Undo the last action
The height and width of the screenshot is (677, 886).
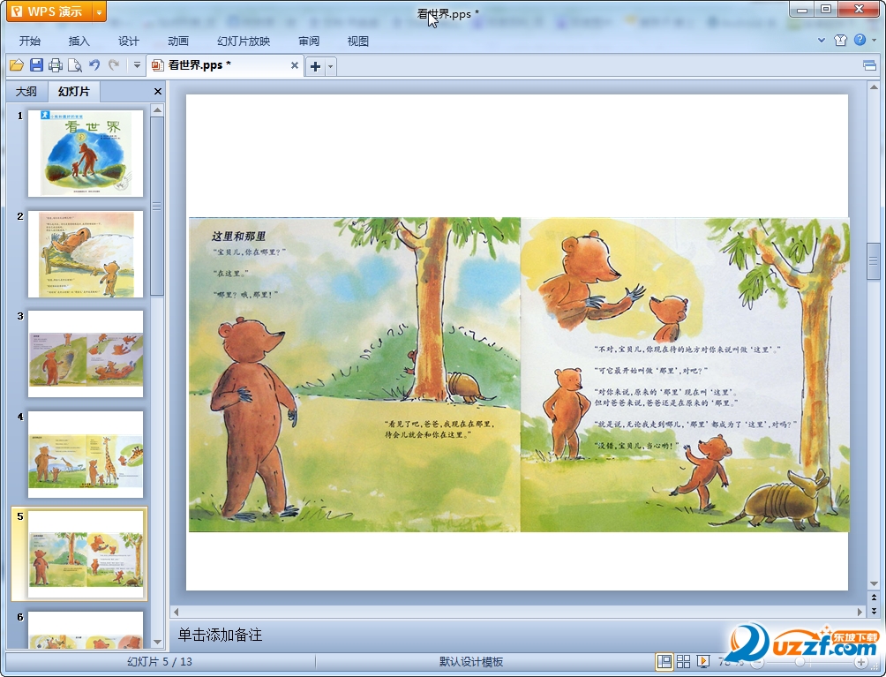tap(94, 65)
